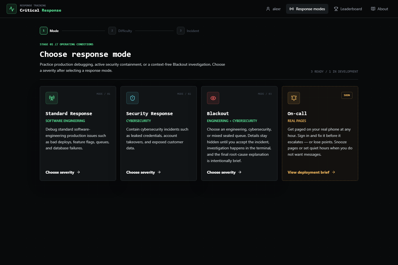Open the alexr profile menu
This screenshot has width=398, height=265.
pos(273,9)
